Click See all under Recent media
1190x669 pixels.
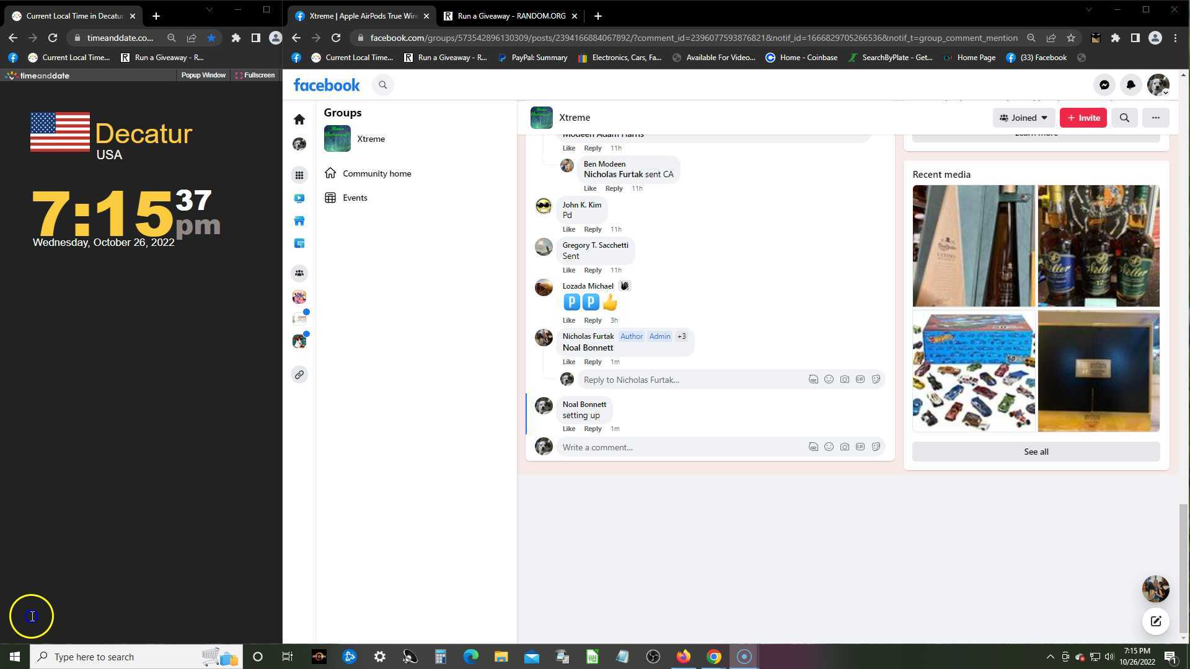(x=1036, y=452)
